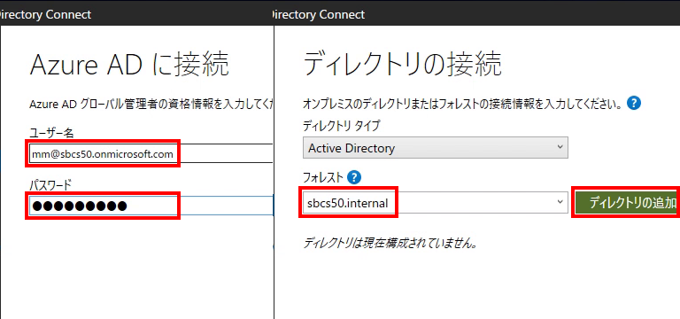Screen dimensions: 680x319
Task: Open the ディレクトリ タイプ Active Directory dropdown
Action: (436, 149)
